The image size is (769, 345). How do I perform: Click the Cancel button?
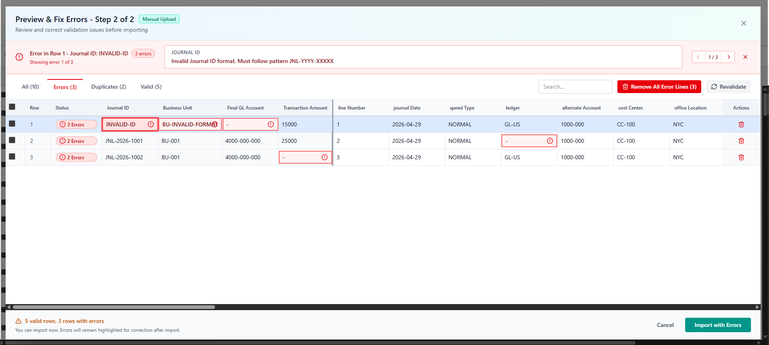665,325
